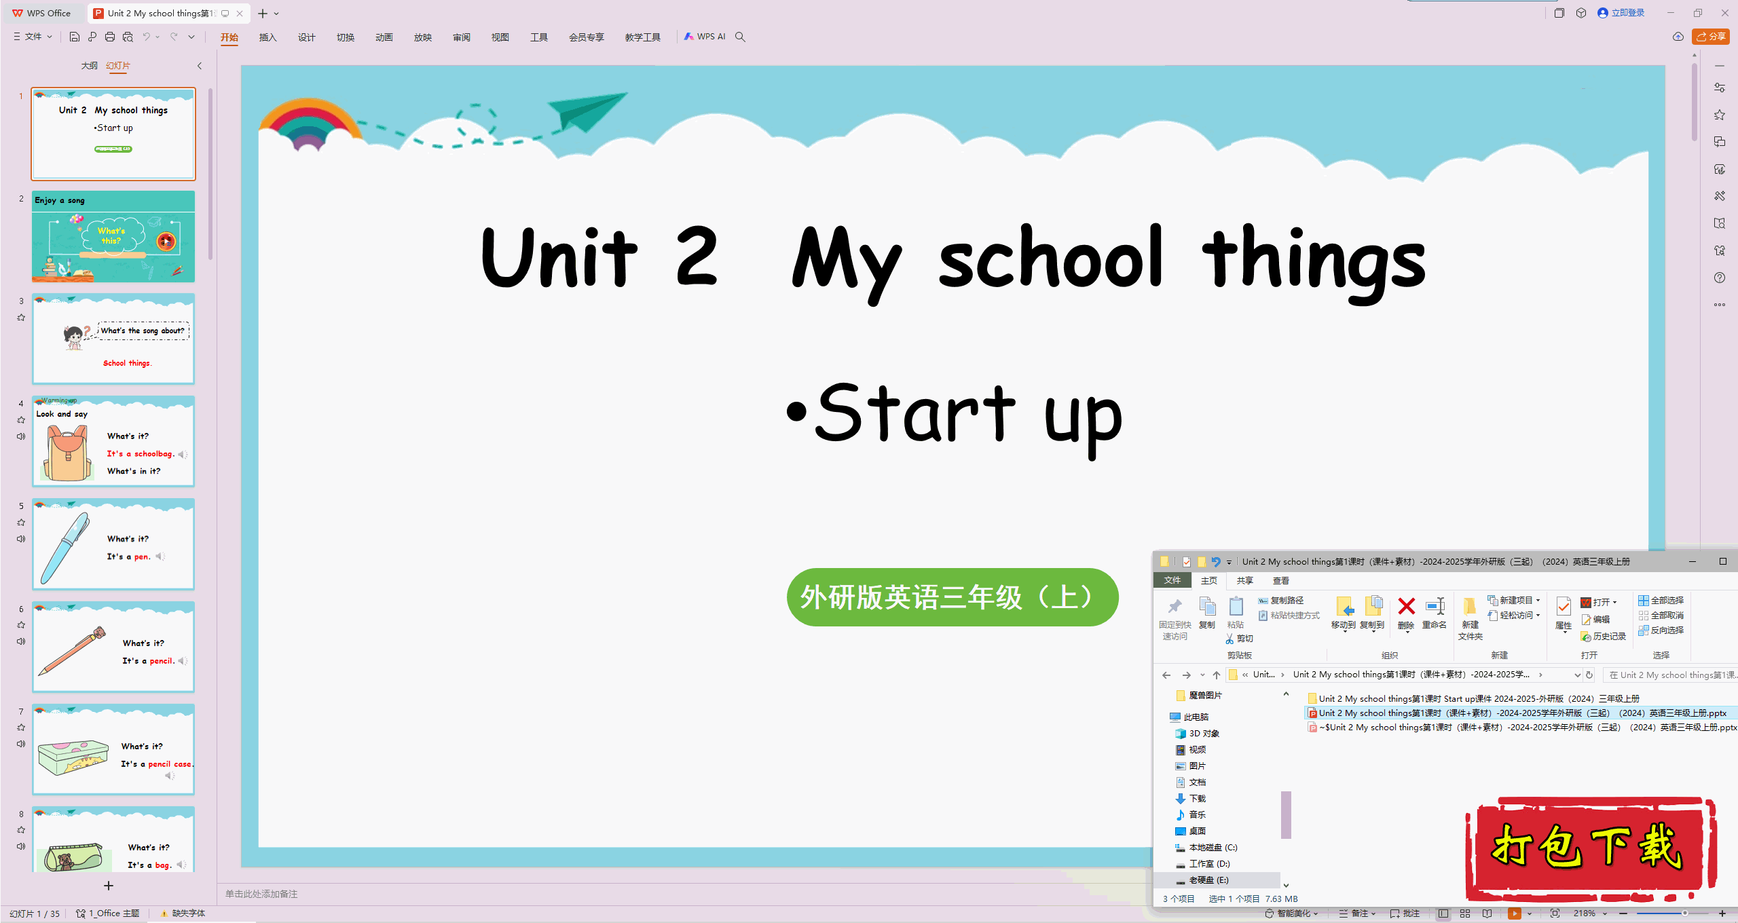The height and width of the screenshot is (923, 1738).
Task: Open the 设计 ribbon tab
Action: click(x=306, y=37)
